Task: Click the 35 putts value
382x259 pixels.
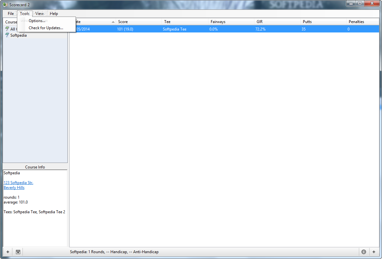Action: click(x=303, y=29)
